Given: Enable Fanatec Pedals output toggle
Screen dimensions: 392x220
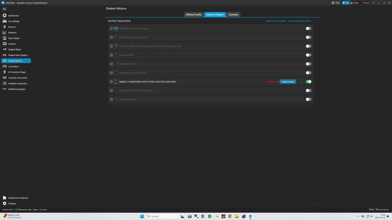Looking at the screenshot, I should (309, 38).
